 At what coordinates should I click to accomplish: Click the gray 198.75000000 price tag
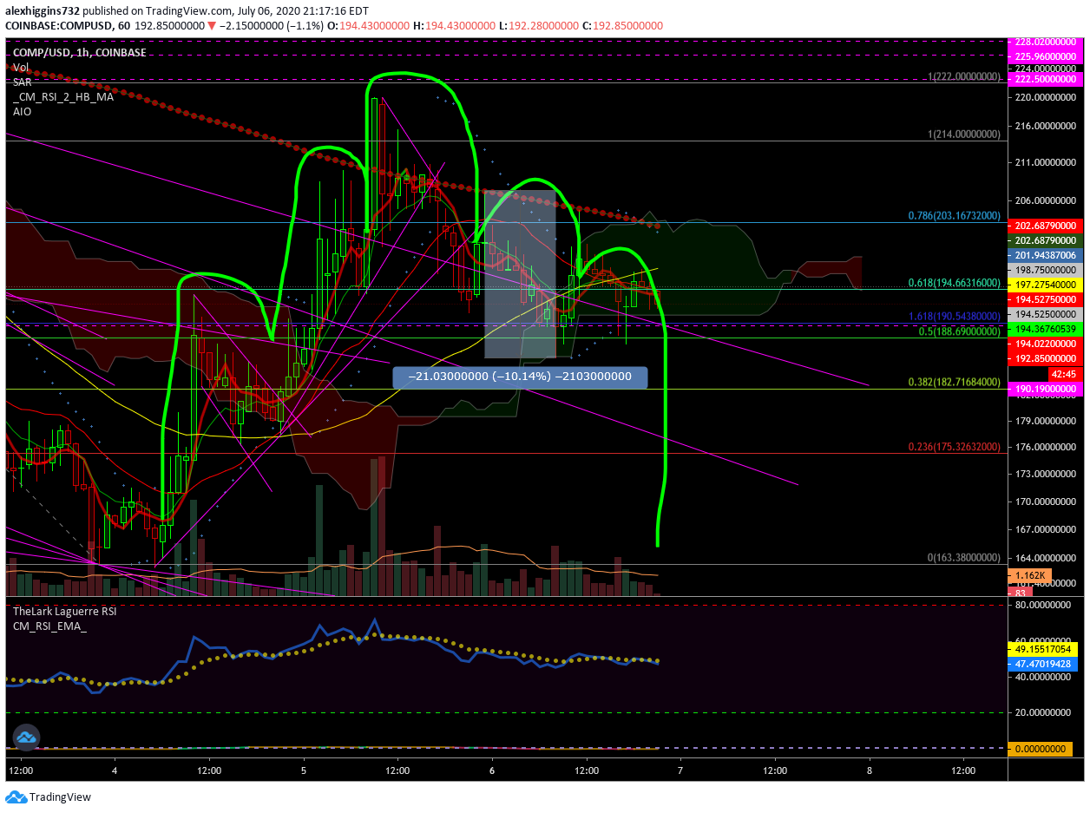1044,270
